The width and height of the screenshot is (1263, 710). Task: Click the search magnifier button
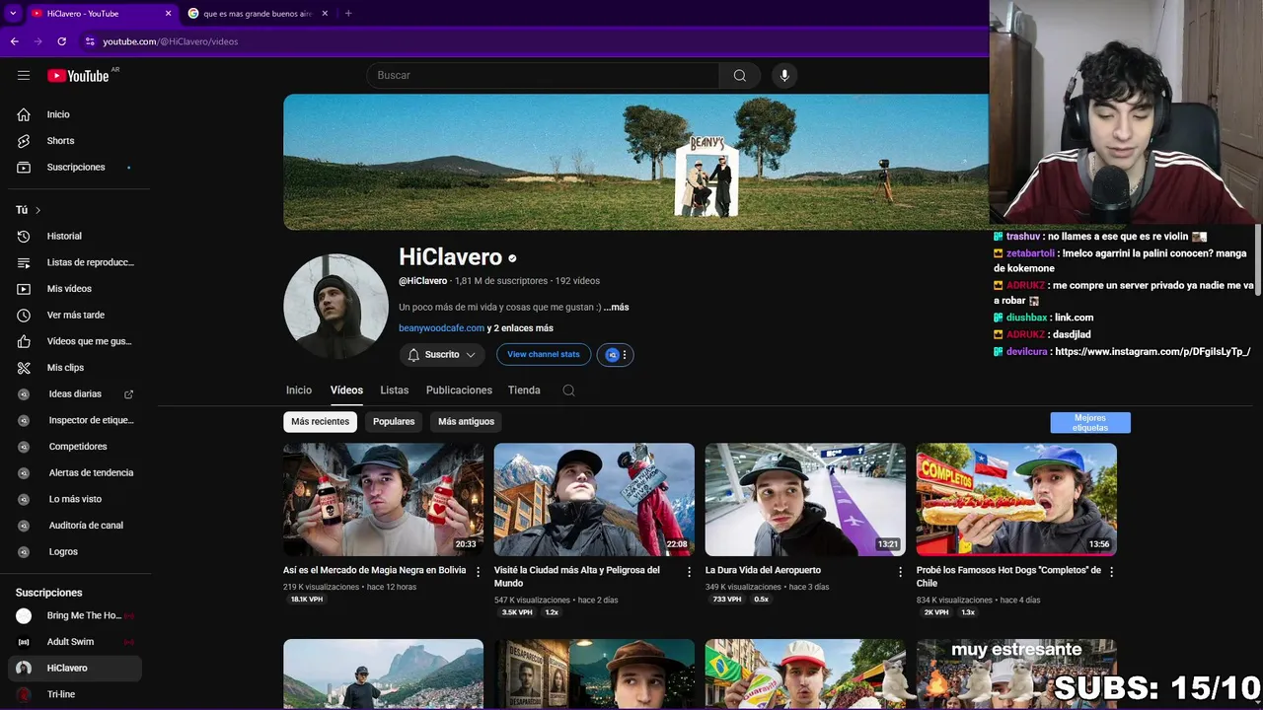tap(740, 76)
